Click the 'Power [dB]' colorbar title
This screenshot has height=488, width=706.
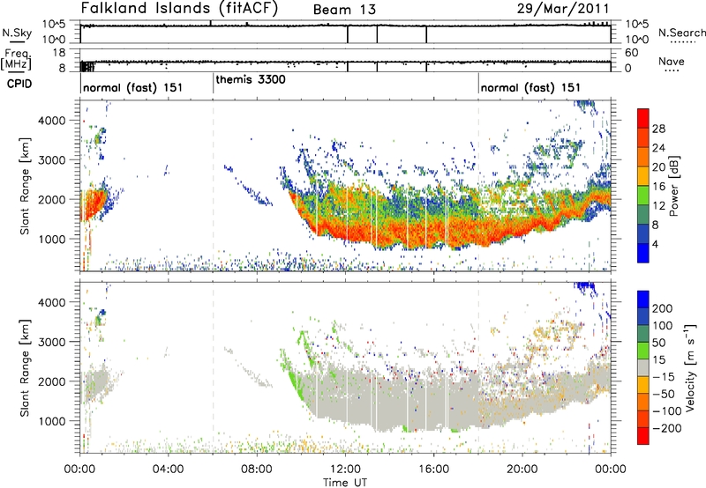[673, 186]
